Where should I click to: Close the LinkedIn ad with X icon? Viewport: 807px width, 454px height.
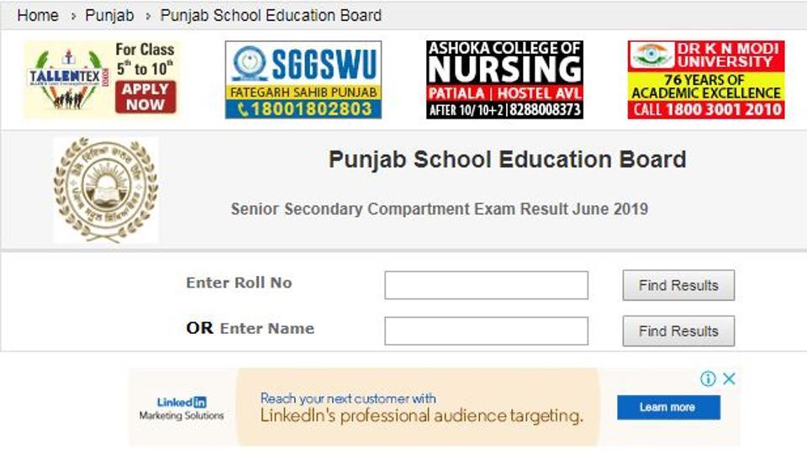click(x=730, y=378)
